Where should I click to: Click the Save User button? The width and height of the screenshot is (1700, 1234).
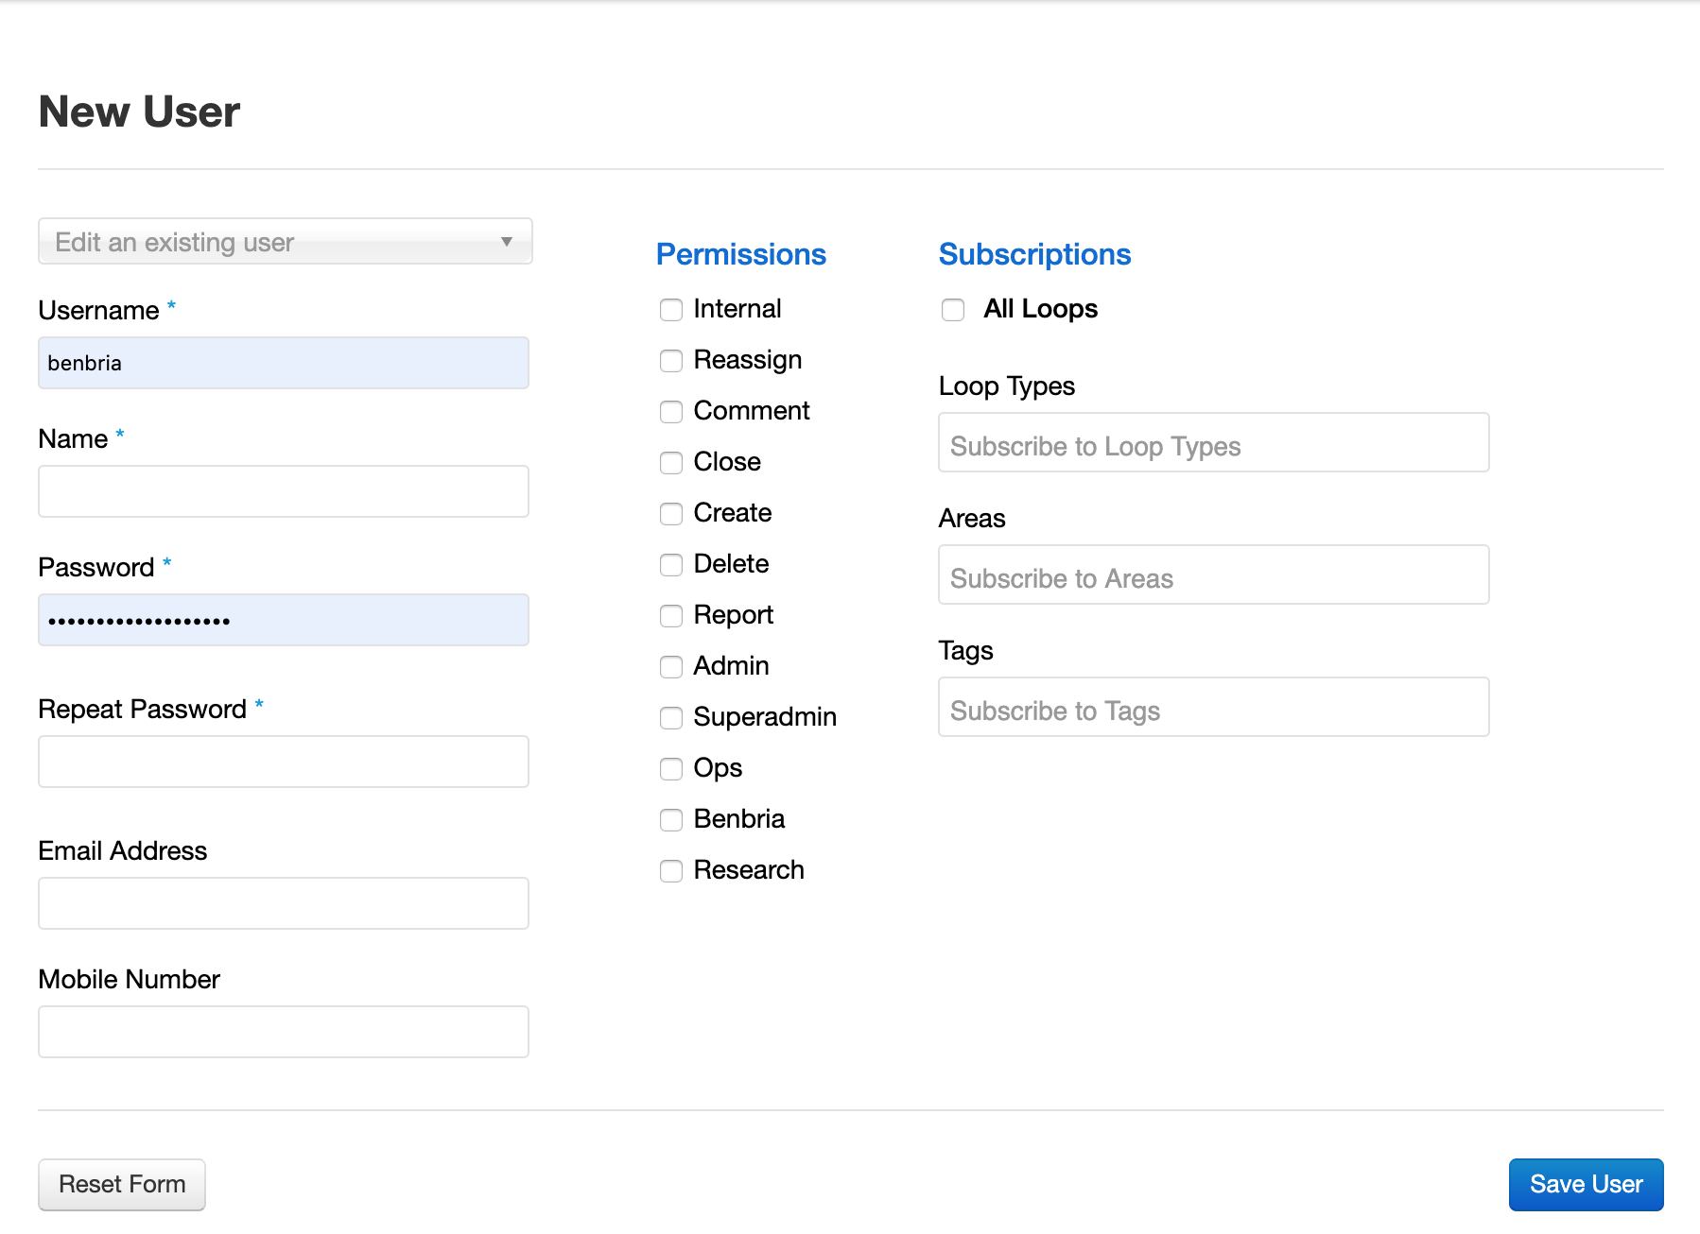(1587, 1184)
